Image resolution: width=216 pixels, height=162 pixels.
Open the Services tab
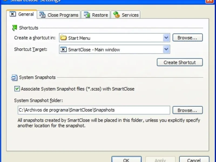point(126,15)
